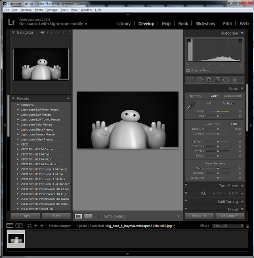254x258 pixels.
Task: Open Get started with Lightroom mobile
Action: click(x=53, y=24)
